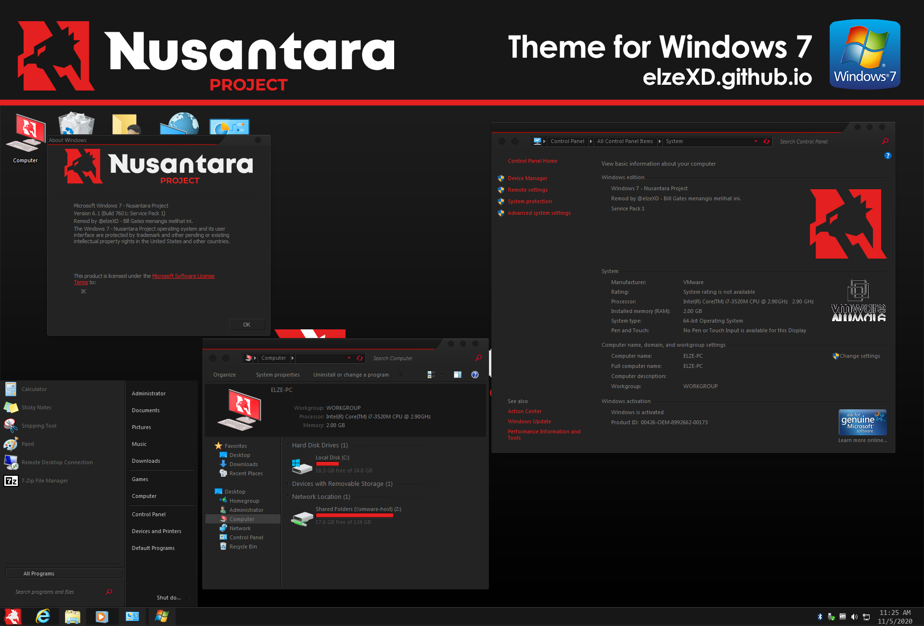
Task: Click the Search Control Panel magnifier icon
Action: [885, 141]
